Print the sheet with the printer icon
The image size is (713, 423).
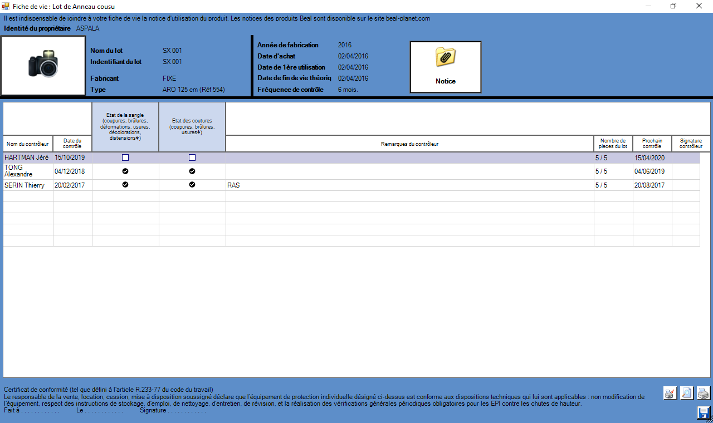(x=704, y=393)
